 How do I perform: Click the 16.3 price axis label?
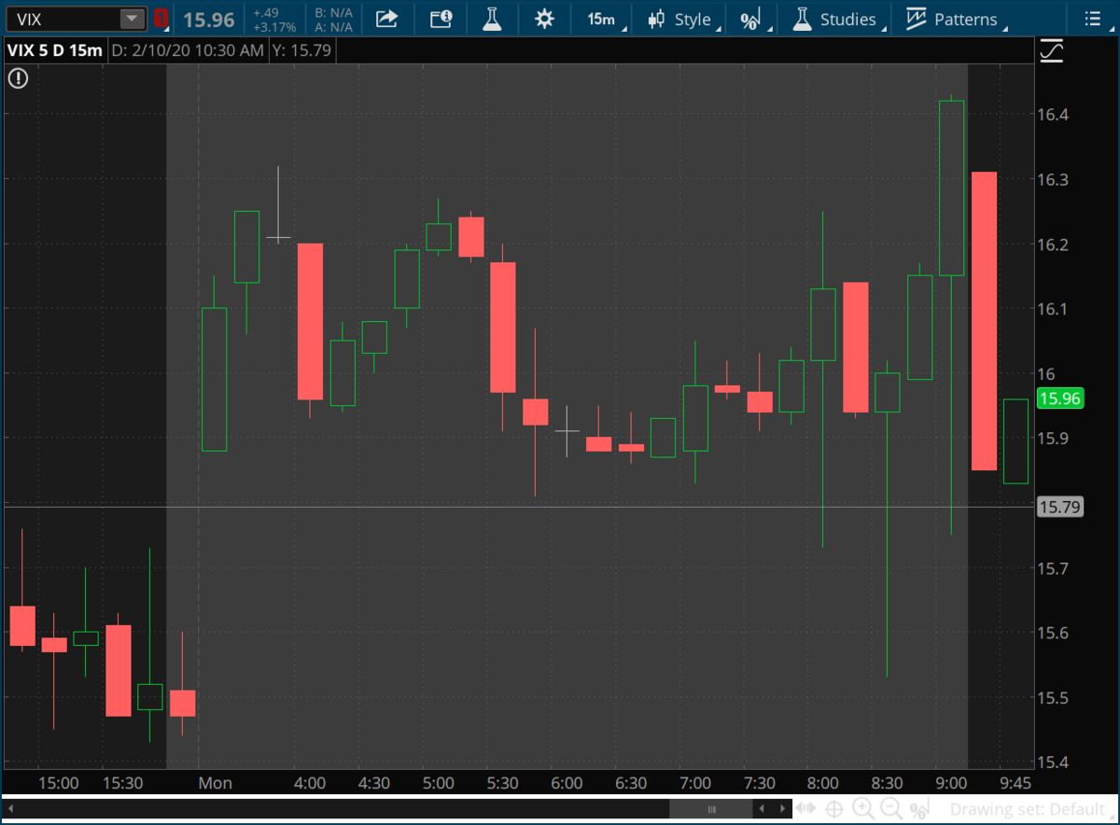1055,179
